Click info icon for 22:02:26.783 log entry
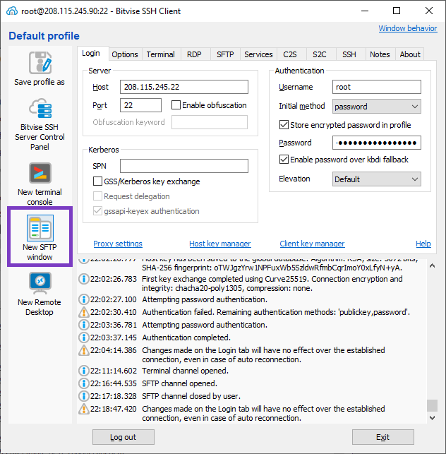Viewport: 446px width, 454px height. pyautogui.click(x=84, y=279)
